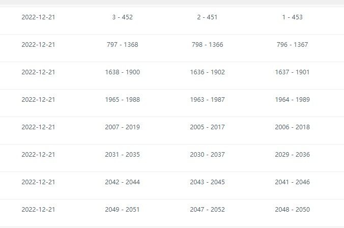Select the 796 - 1367 cell
Image resolution: width=344 pixels, height=228 pixels.
pos(292,45)
